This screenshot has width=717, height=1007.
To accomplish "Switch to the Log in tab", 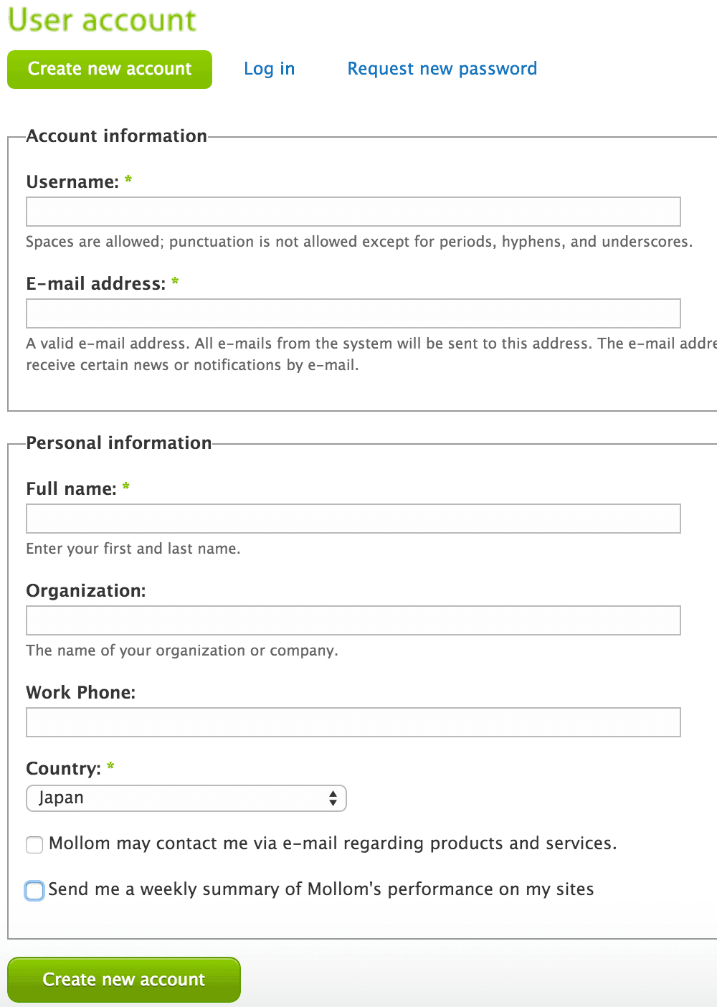I will (x=269, y=69).
